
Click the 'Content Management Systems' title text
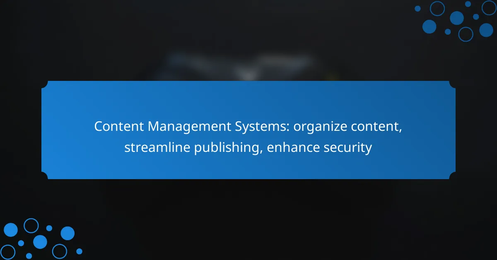192,127
